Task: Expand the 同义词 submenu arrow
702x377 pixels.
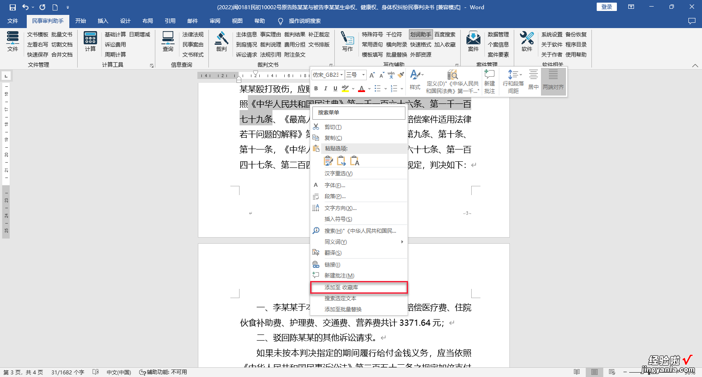Action: [x=402, y=242]
